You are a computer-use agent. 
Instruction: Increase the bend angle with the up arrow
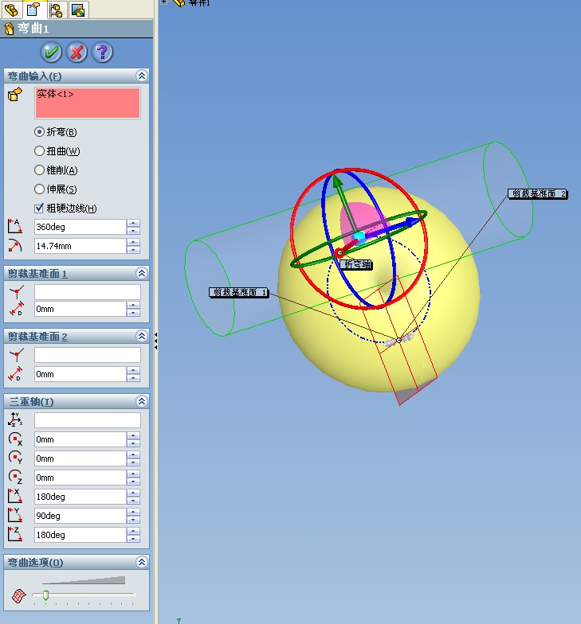[x=133, y=223]
